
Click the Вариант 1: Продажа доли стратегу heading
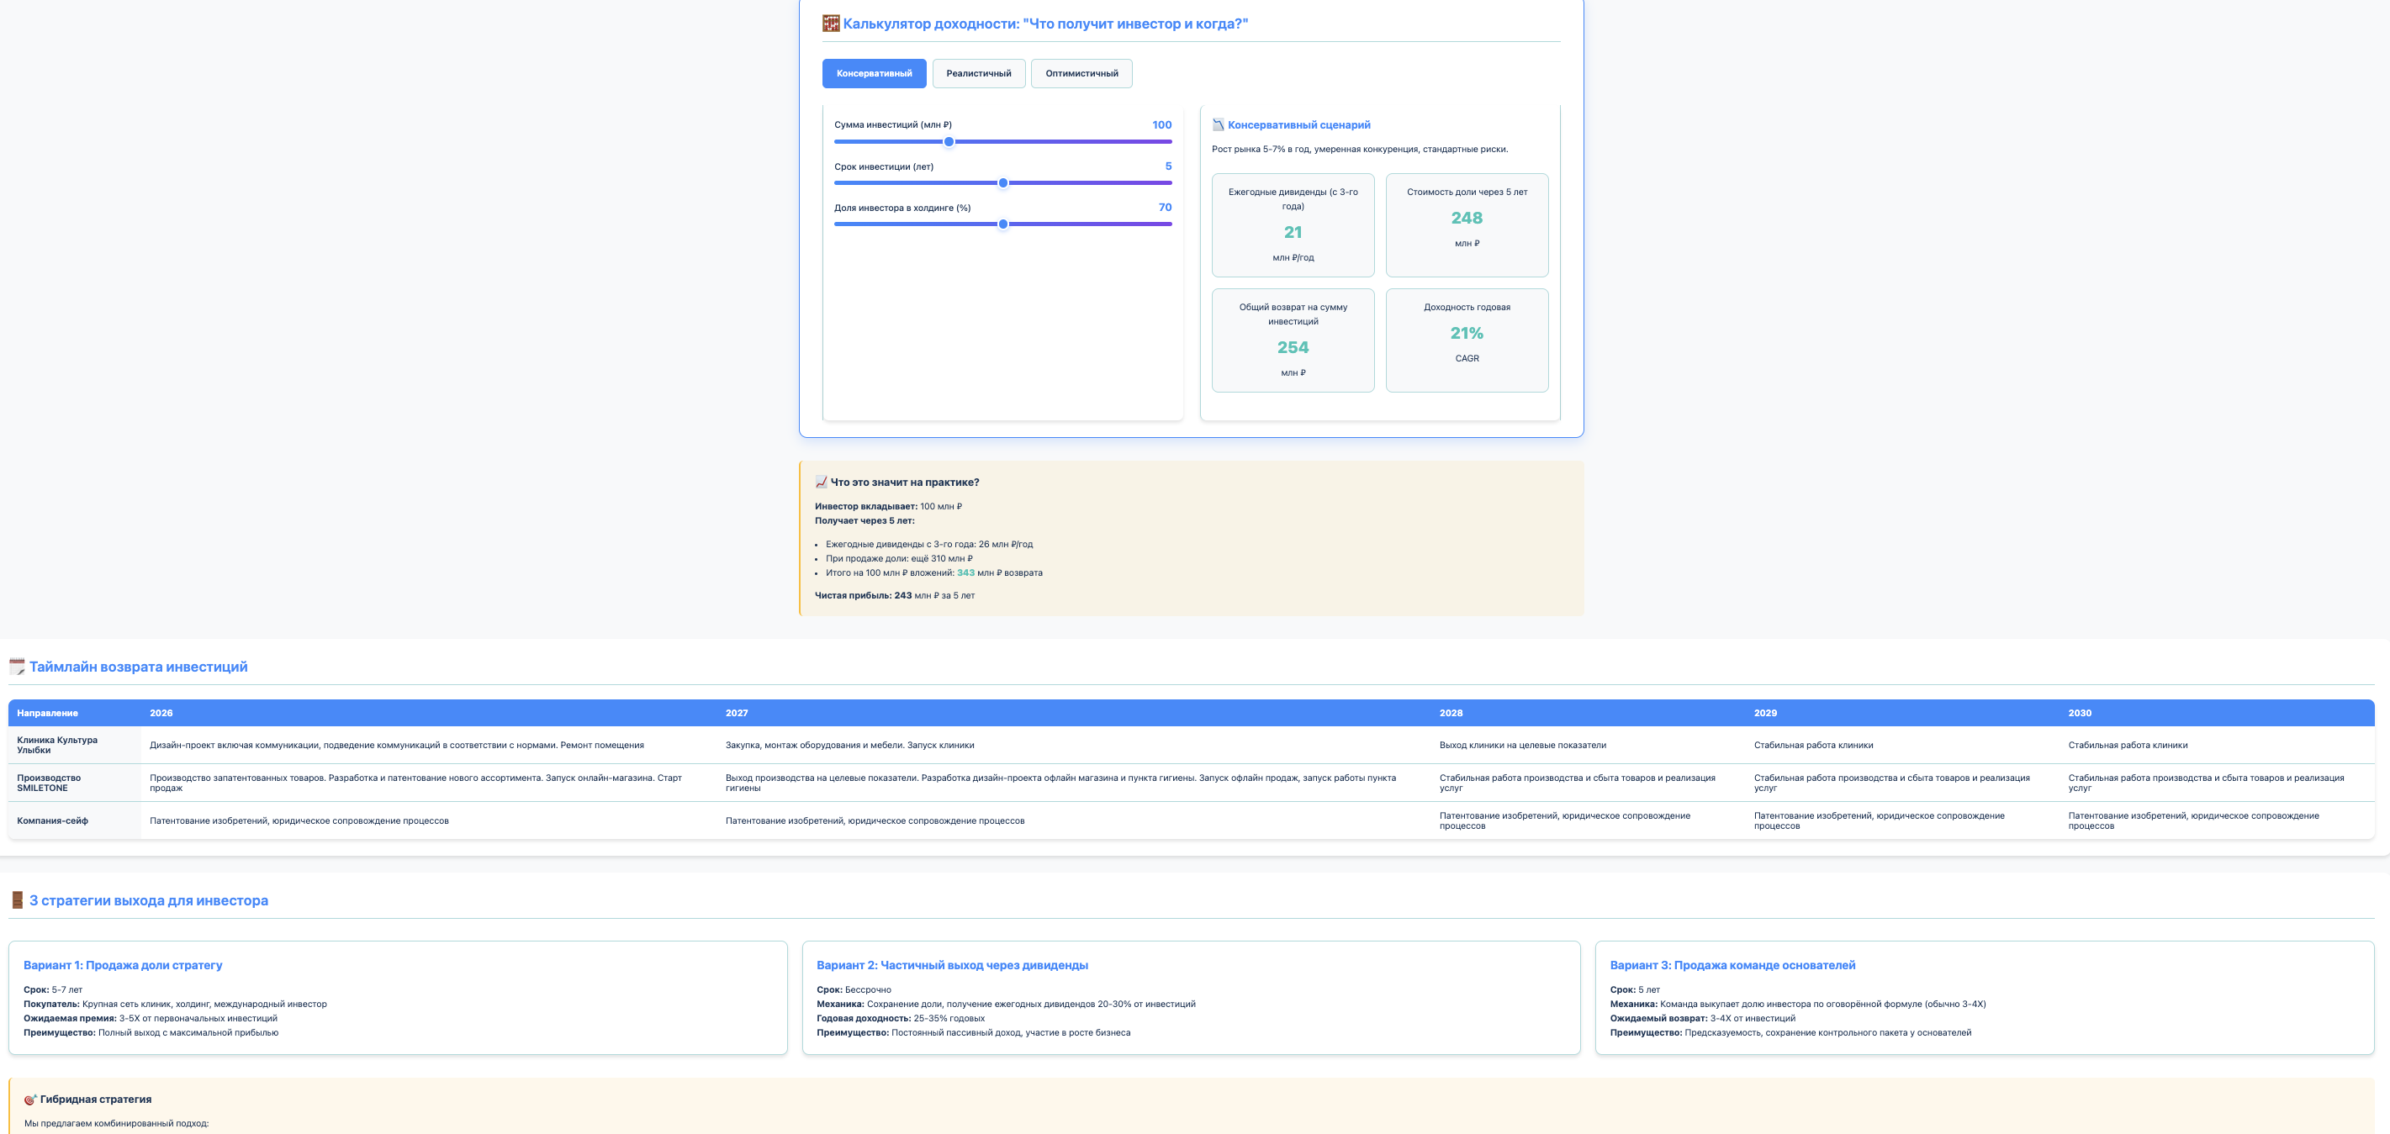pyautogui.click(x=123, y=965)
